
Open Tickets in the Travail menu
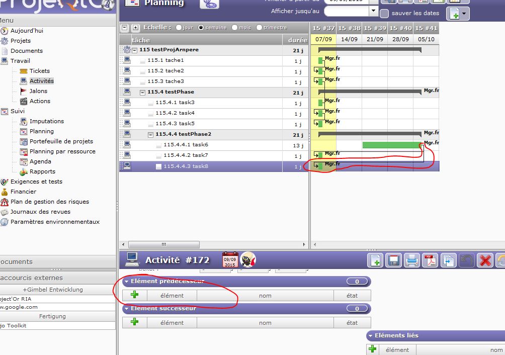(x=39, y=71)
